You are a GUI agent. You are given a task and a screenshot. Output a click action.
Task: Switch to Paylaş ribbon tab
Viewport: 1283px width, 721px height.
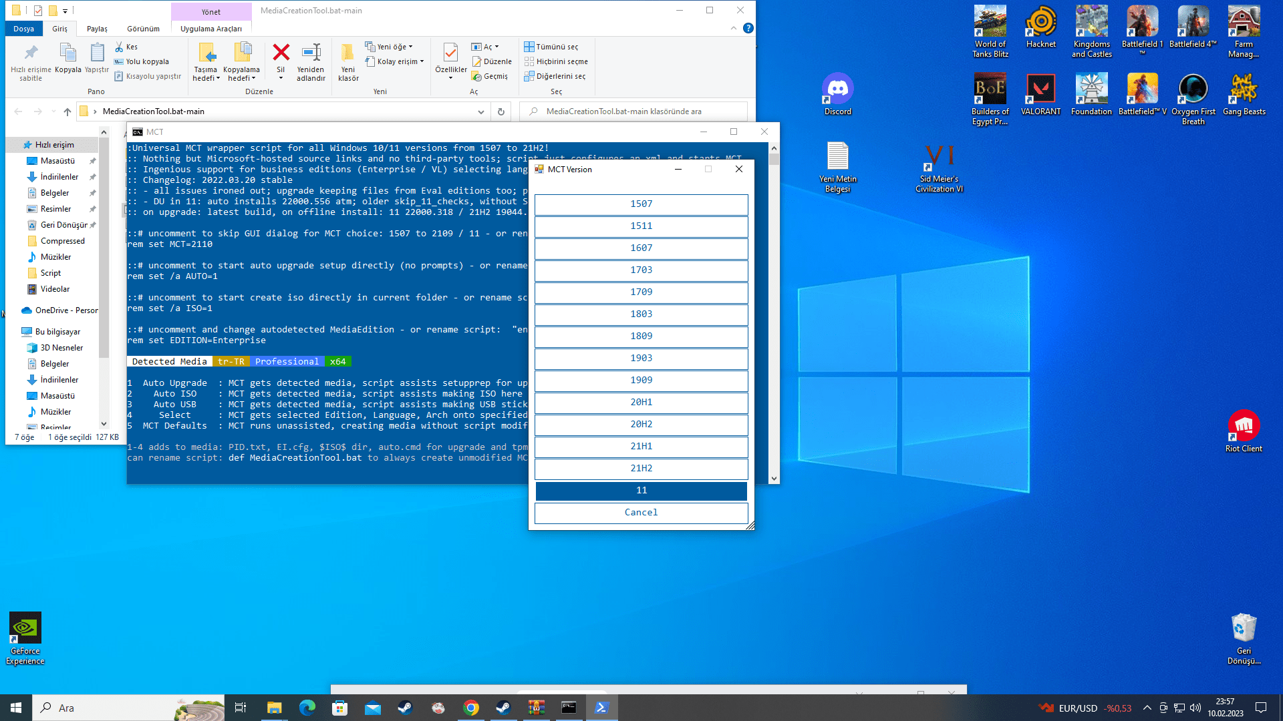click(97, 29)
